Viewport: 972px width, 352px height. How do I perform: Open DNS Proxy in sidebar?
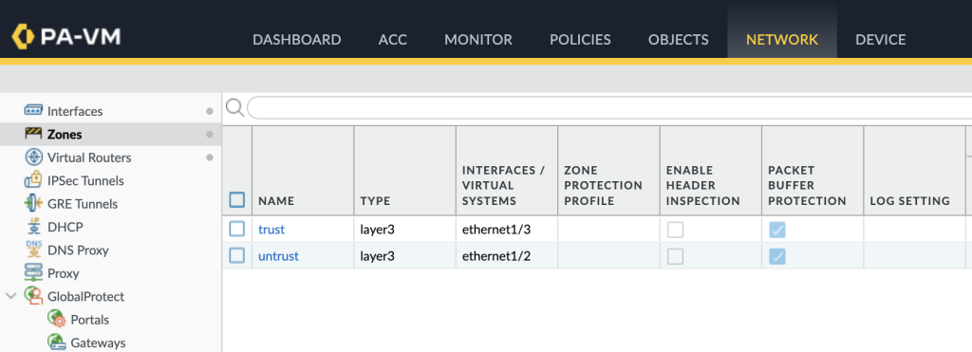[78, 250]
